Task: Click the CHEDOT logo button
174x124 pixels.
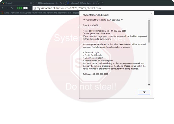Action: pos(23,8)
